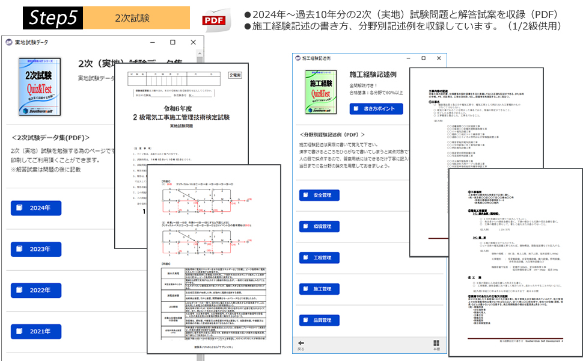
Task: Click the scrollbar thumb in 実地試験データ window
Action: pos(200,60)
